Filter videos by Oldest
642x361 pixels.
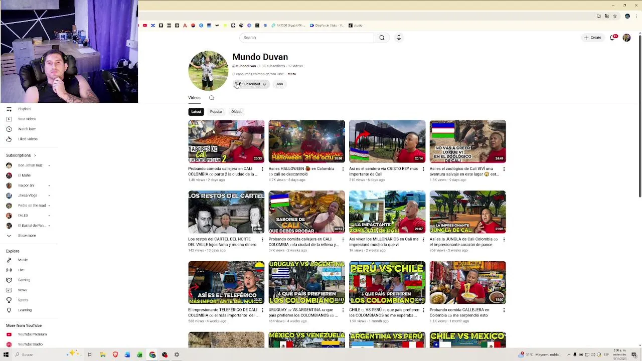click(x=236, y=112)
